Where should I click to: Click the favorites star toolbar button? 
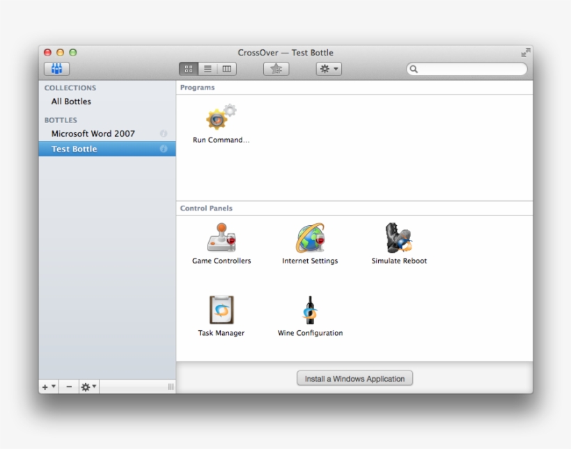pyautogui.click(x=276, y=69)
